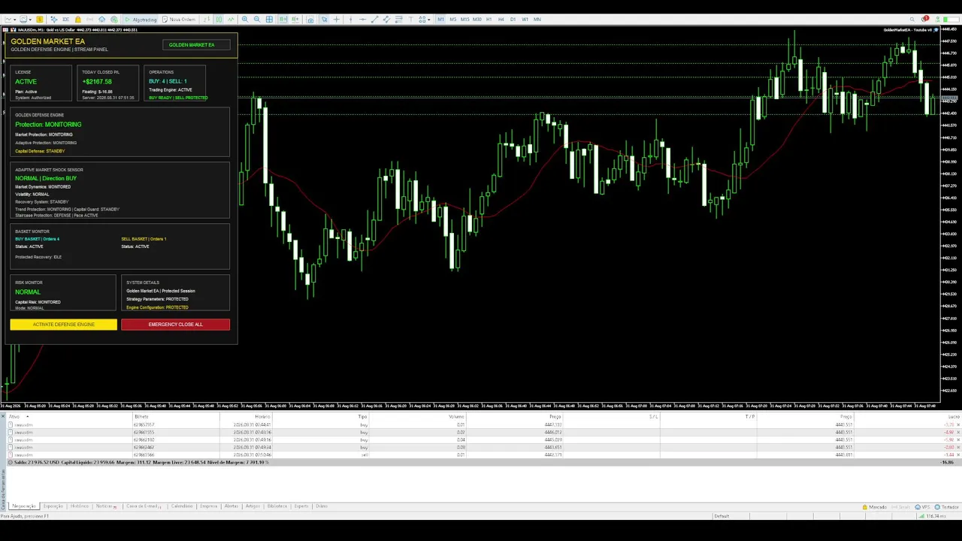
Task: Open the Calendário tab
Action: click(x=182, y=506)
